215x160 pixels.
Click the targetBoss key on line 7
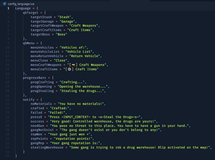[x=40, y=34]
